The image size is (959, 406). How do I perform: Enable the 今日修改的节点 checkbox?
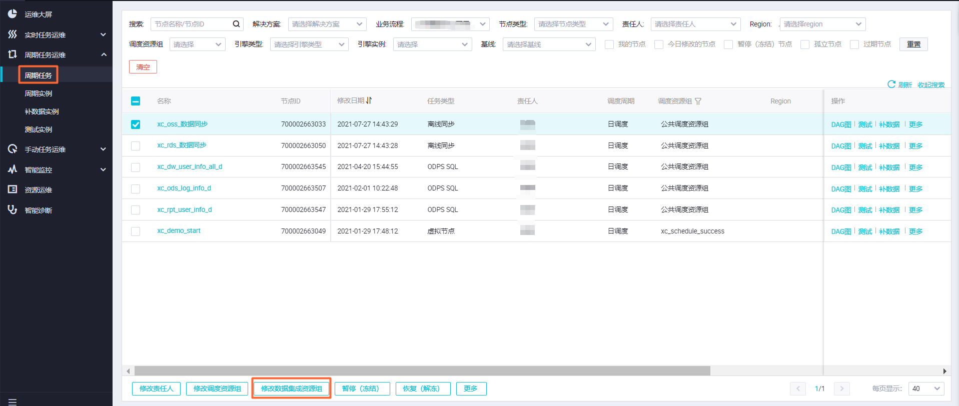(x=659, y=44)
